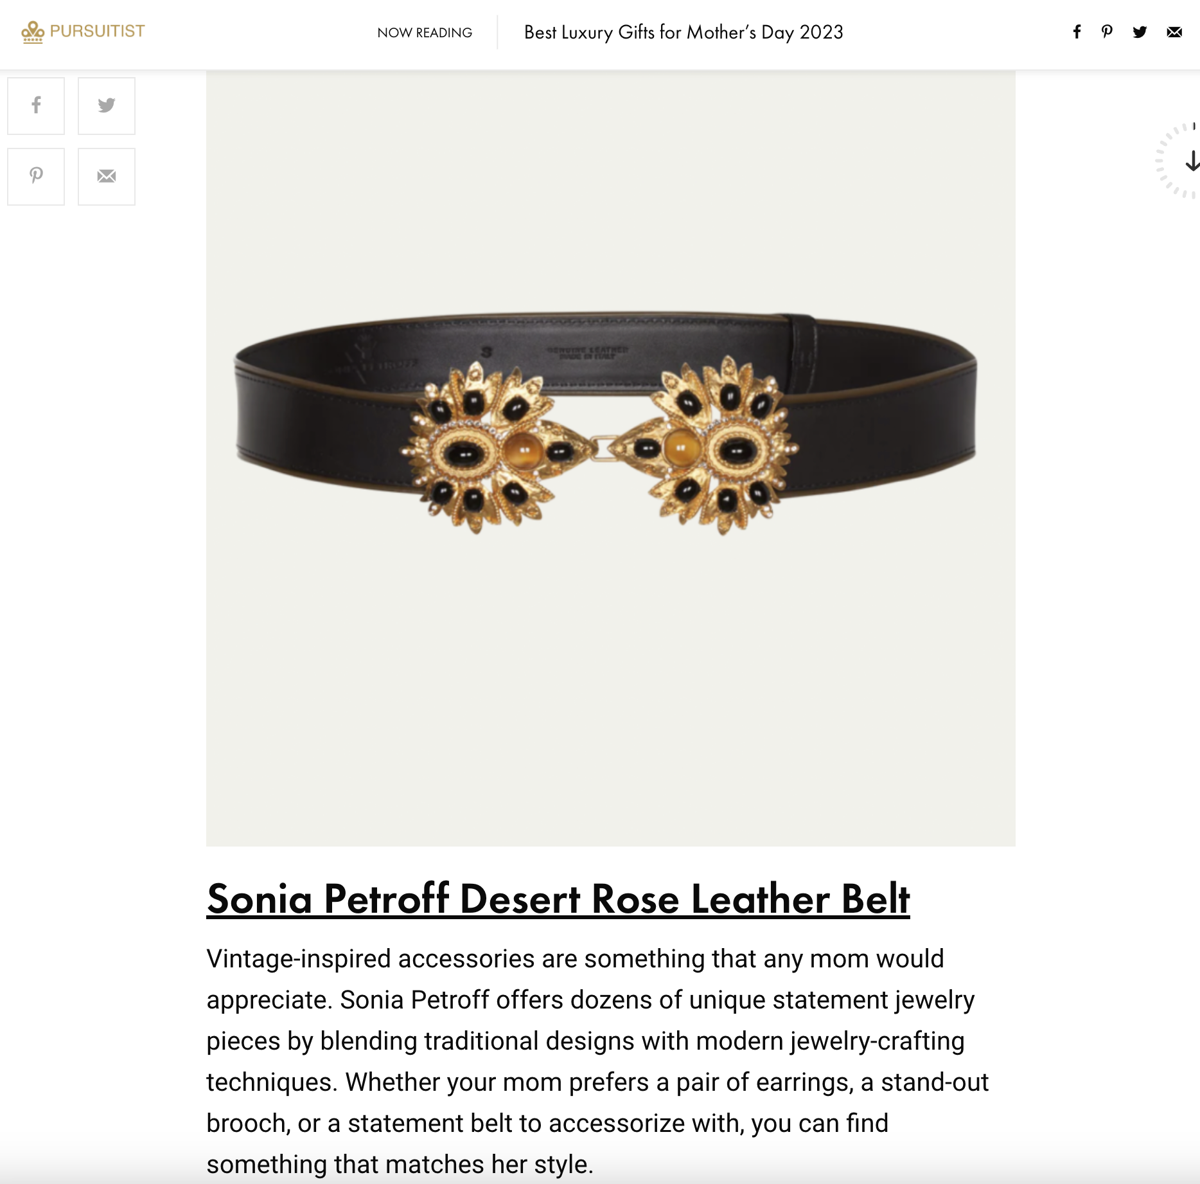
Task: Click the Genuine Leather stamp inside the belt
Action: [587, 352]
